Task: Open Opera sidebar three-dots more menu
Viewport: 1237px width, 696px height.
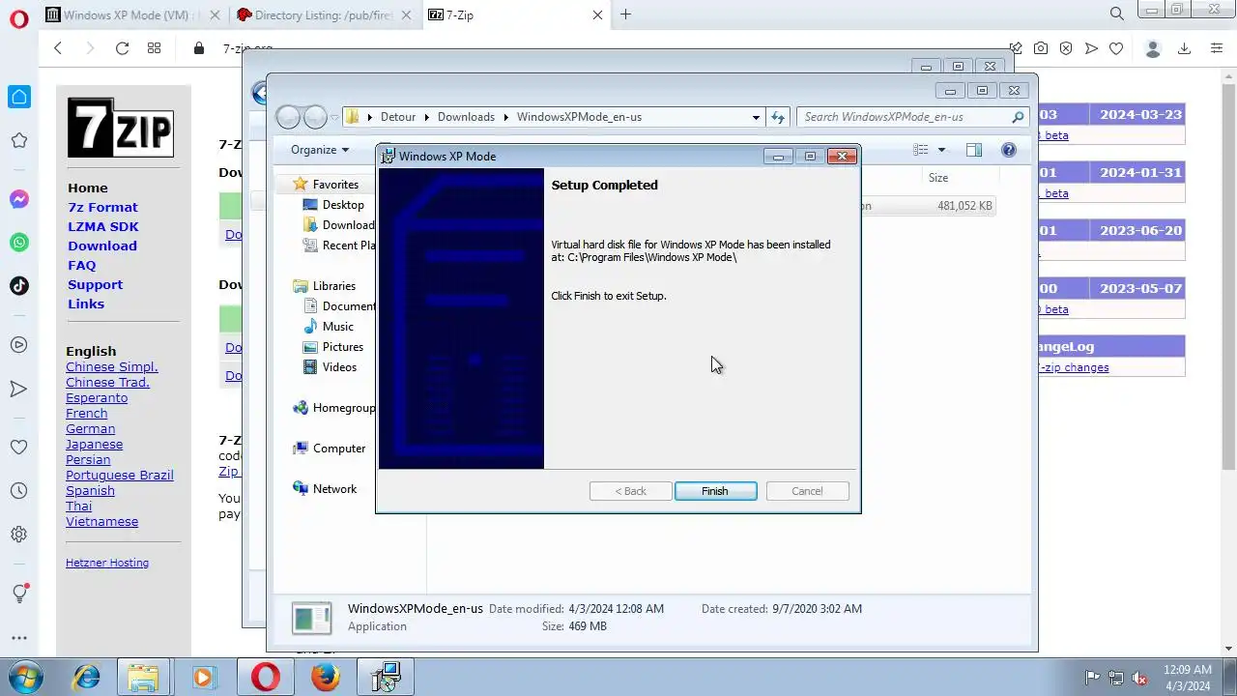Action: pos(18,638)
